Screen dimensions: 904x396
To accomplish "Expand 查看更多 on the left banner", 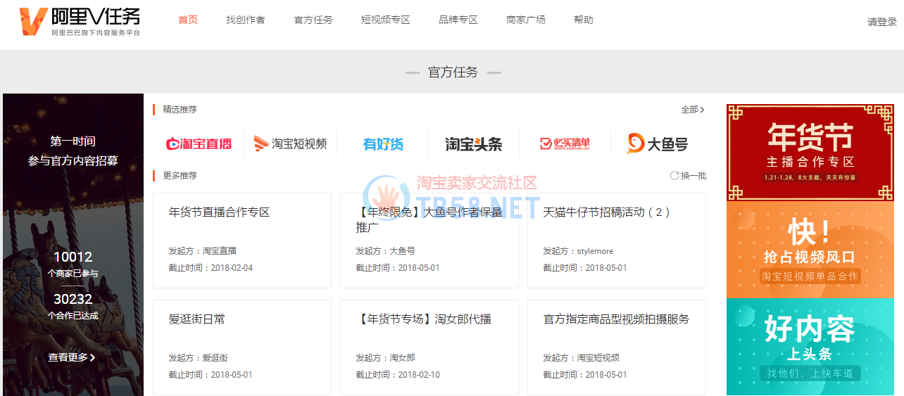I will pos(71,357).
